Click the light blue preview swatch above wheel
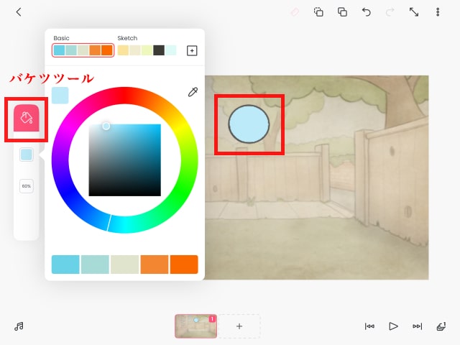The height and width of the screenshot is (345, 460). pyautogui.click(x=60, y=96)
